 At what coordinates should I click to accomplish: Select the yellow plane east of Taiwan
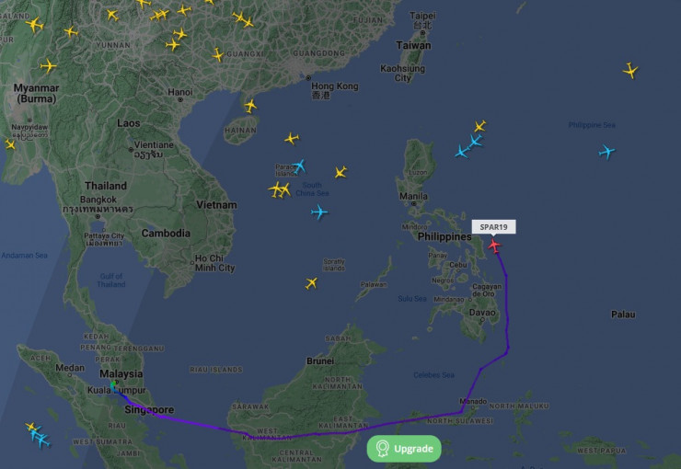tap(630, 70)
